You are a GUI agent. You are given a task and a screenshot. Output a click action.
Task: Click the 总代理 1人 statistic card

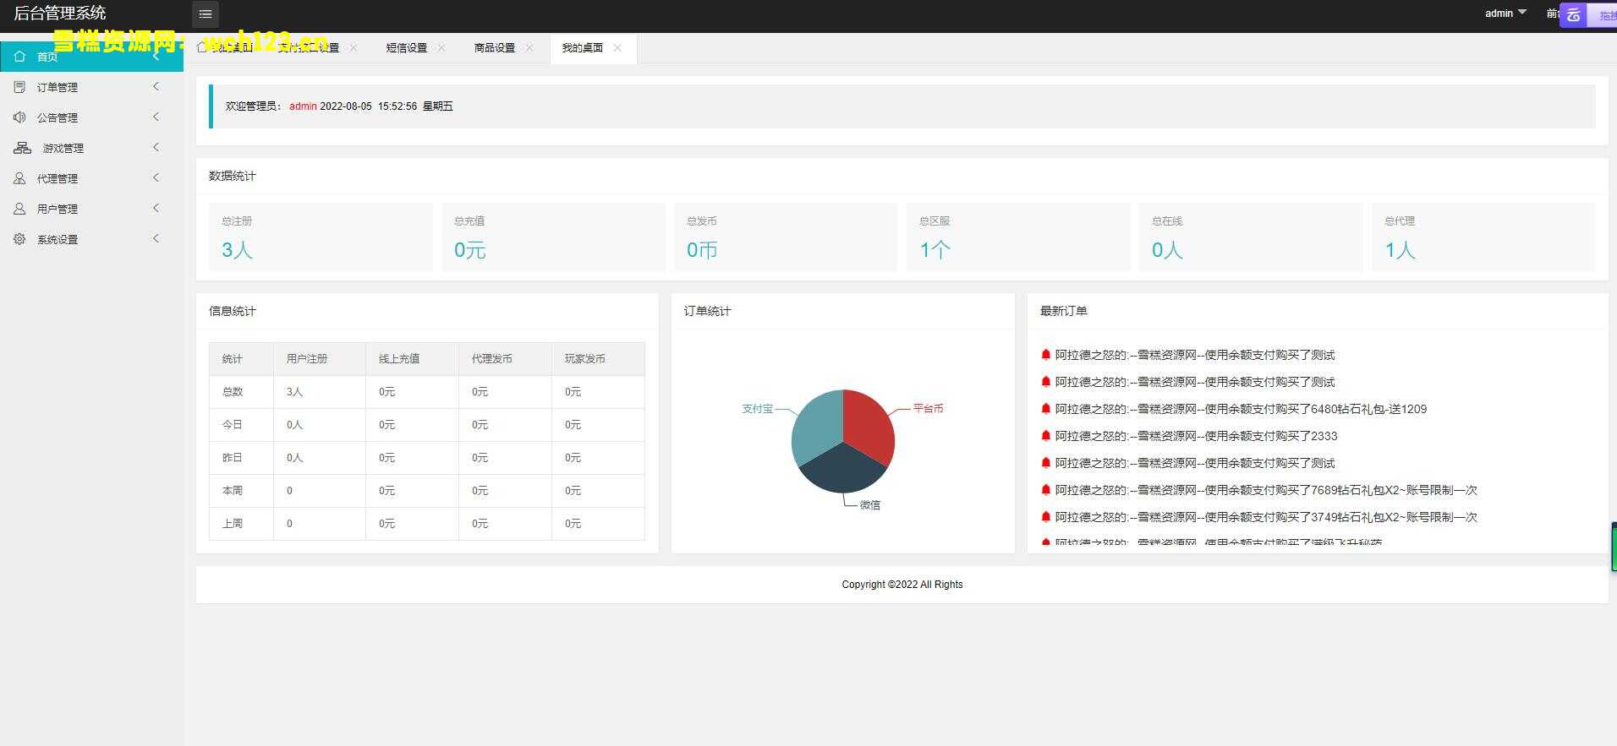(x=1483, y=237)
